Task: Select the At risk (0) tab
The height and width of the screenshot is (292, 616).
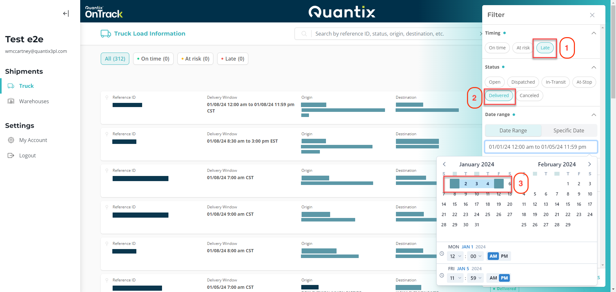Action: 195,59
